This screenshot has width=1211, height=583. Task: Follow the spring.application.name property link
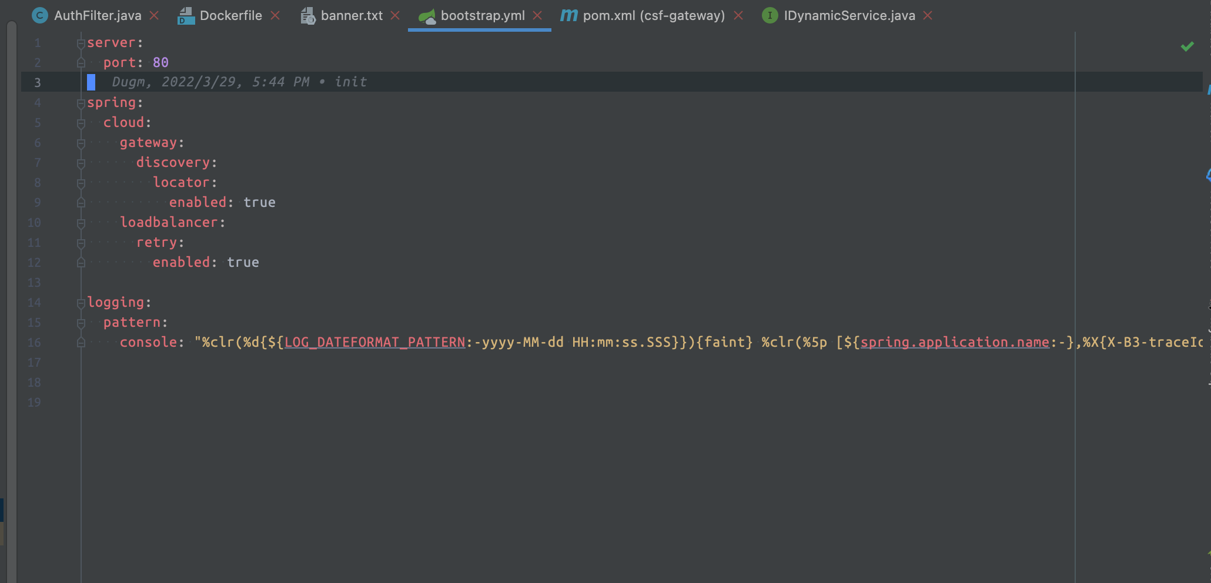pos(954,343)
